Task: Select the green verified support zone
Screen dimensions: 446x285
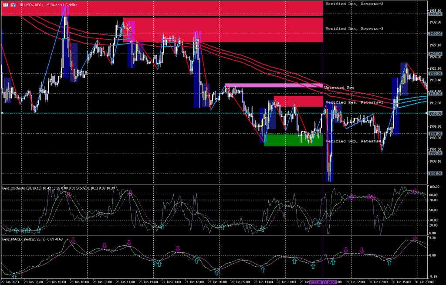Action: 293,140
